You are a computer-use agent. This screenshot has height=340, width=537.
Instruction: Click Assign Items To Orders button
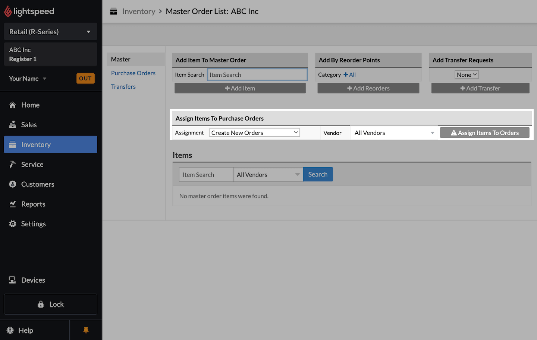point(485,133)
